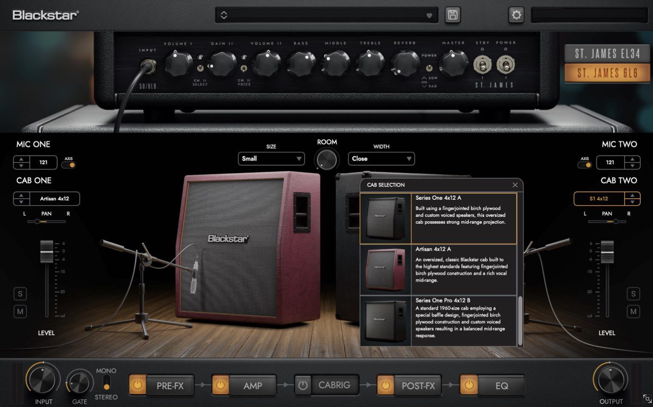Toggle the AXIS switch for Mic One
Image resolution: width=653 pixels, height=407 pixels.
(x=68, y=165)
